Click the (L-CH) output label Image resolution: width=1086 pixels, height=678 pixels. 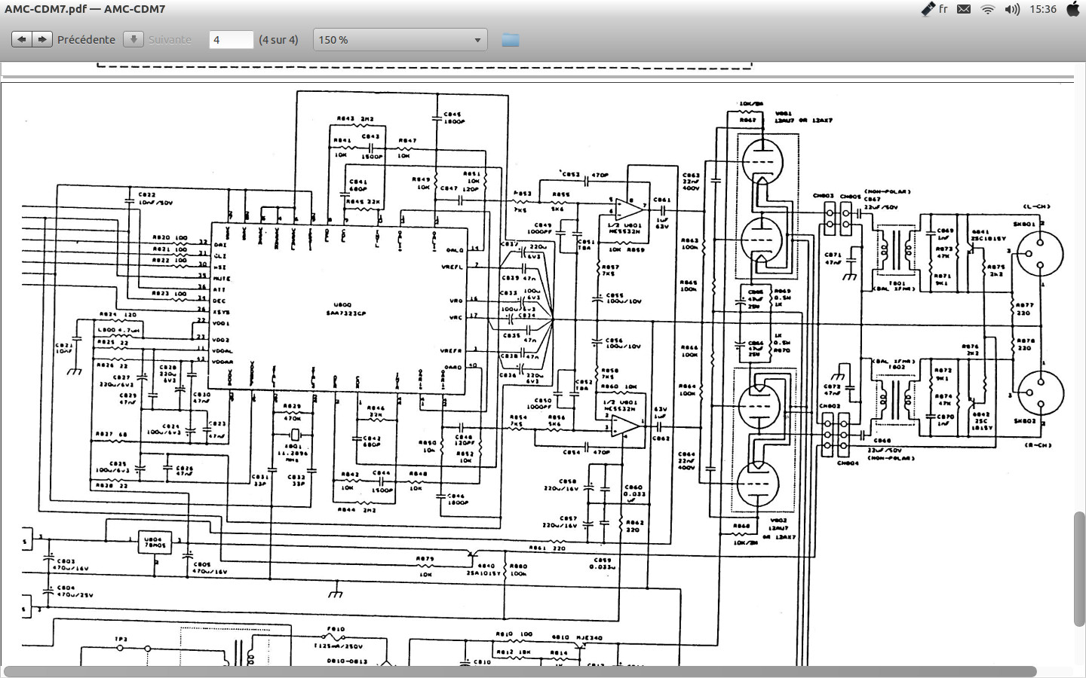point(1036,206)
